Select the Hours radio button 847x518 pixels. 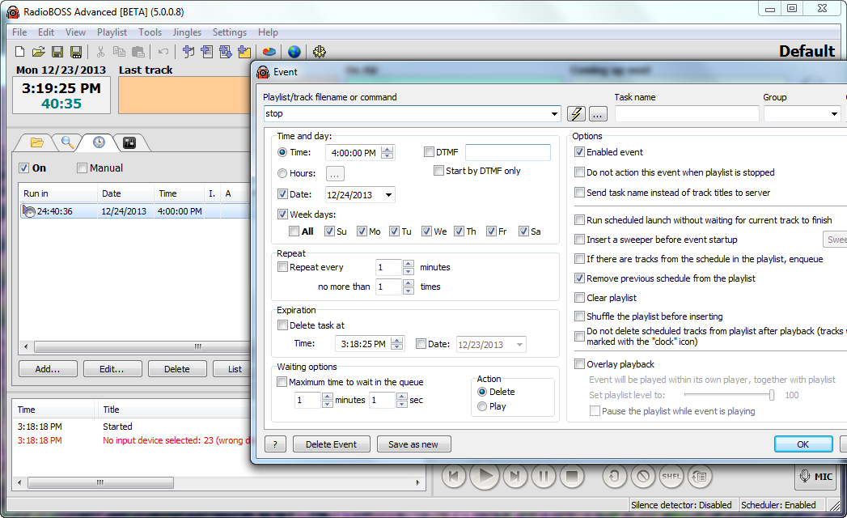282,173
